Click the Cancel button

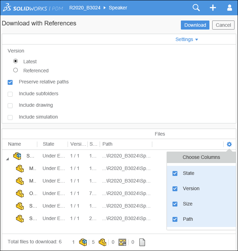coord(223,25)
